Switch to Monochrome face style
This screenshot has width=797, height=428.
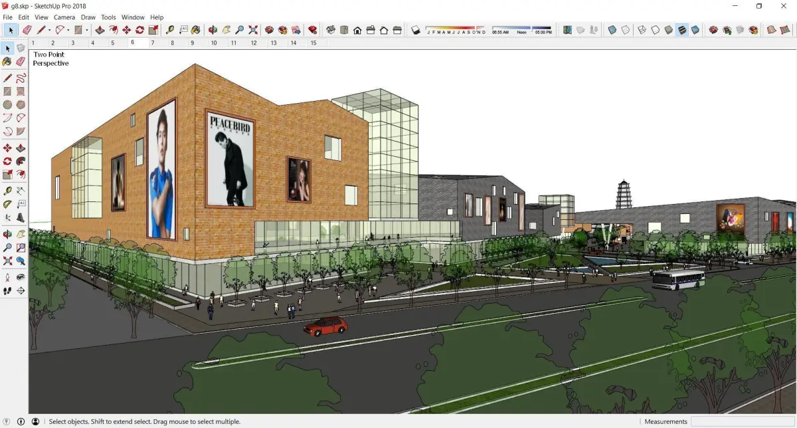click(695, 30)
